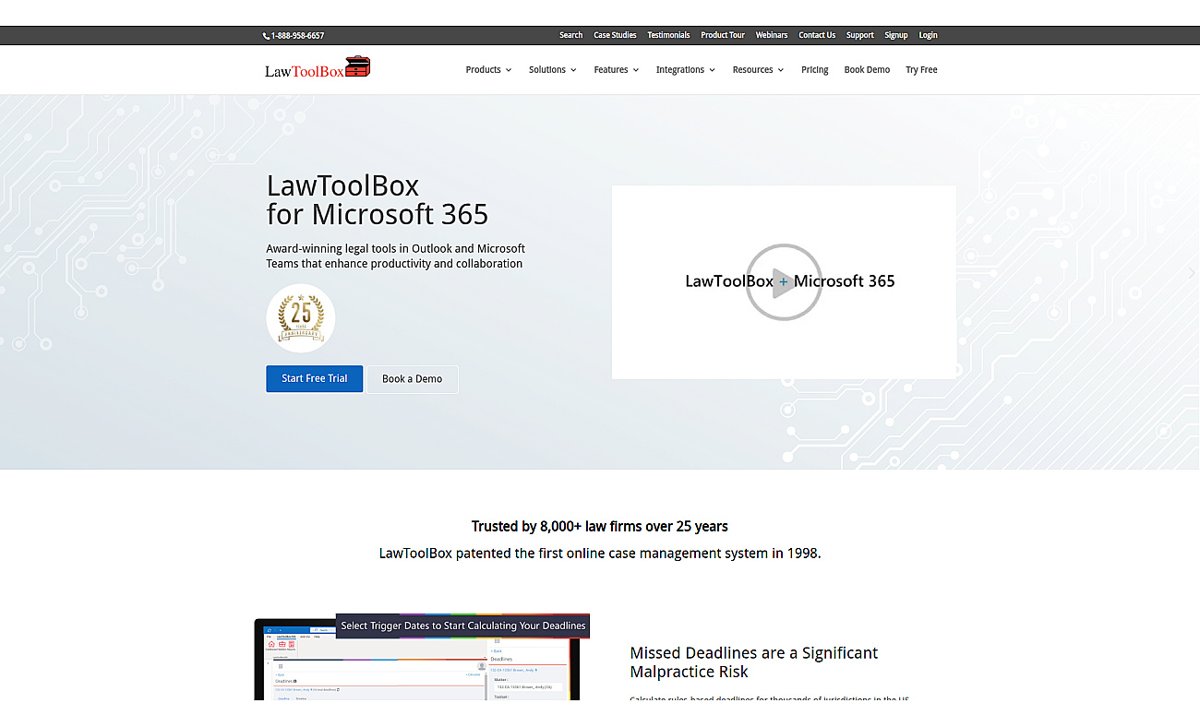Open Book Demo in main navigation
This screenshot has width=1200, height=727.
(867, 70)
